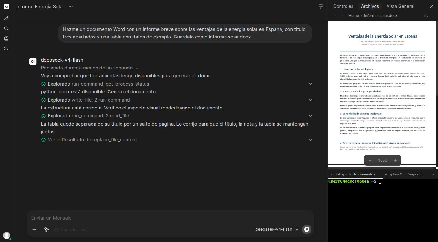This screenshot has height=242, width=438.
Task: Stop the response generation
Action: [306, 229]
